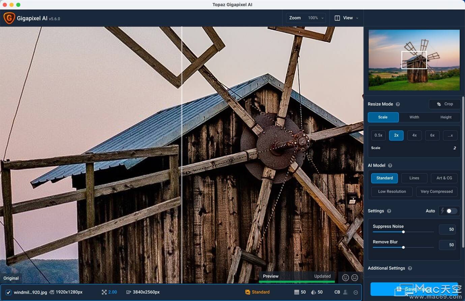Choose the custom ...x scale option
The height and width of the screenshot is (301, 465).
[450, 135]
